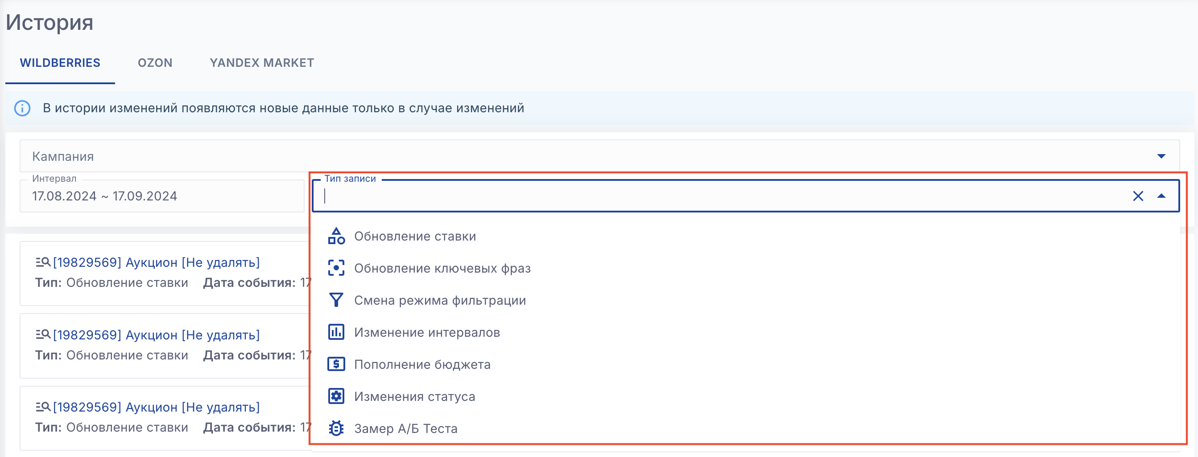Clear the Тип записи field

(x=1137, y=196)
